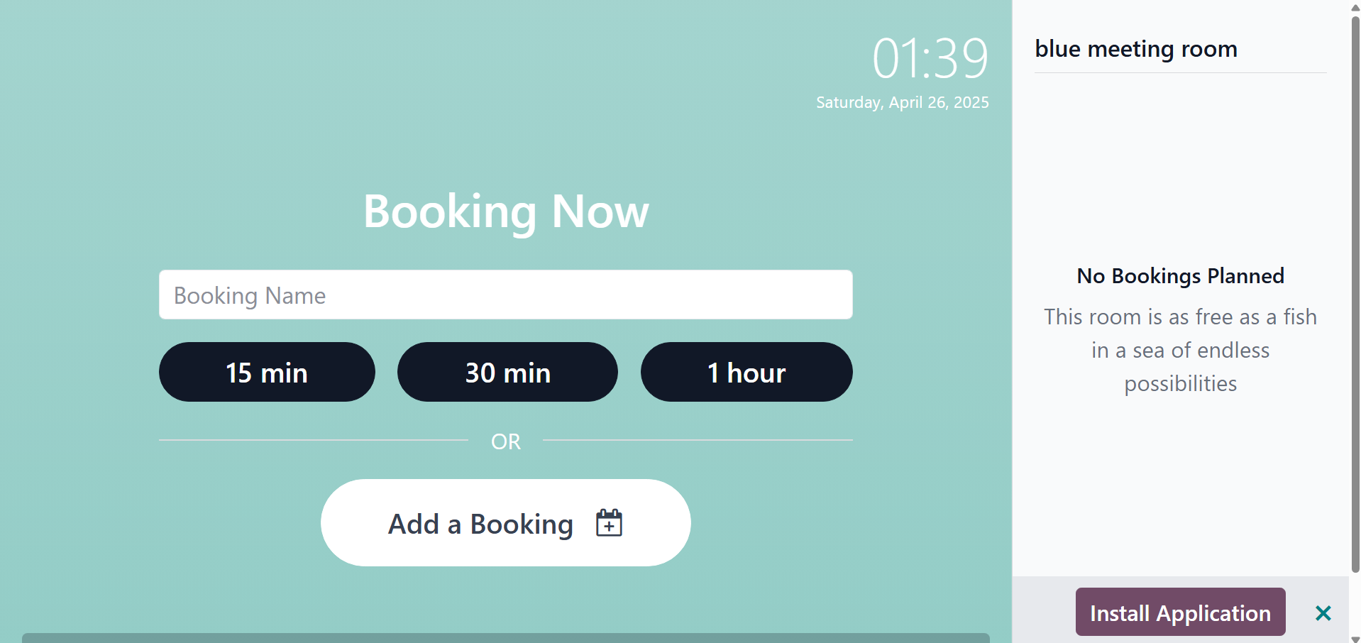
Task: Click the calendar-plus icon on Add a Booking
Action: (x=609, y=523)
